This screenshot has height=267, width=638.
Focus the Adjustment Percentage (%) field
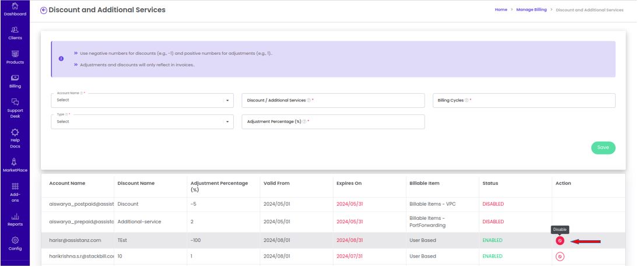(333, 122)
